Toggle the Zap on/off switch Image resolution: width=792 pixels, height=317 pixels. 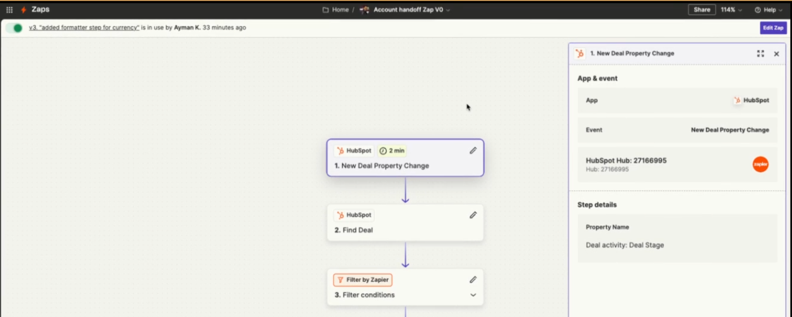(14, 28)
